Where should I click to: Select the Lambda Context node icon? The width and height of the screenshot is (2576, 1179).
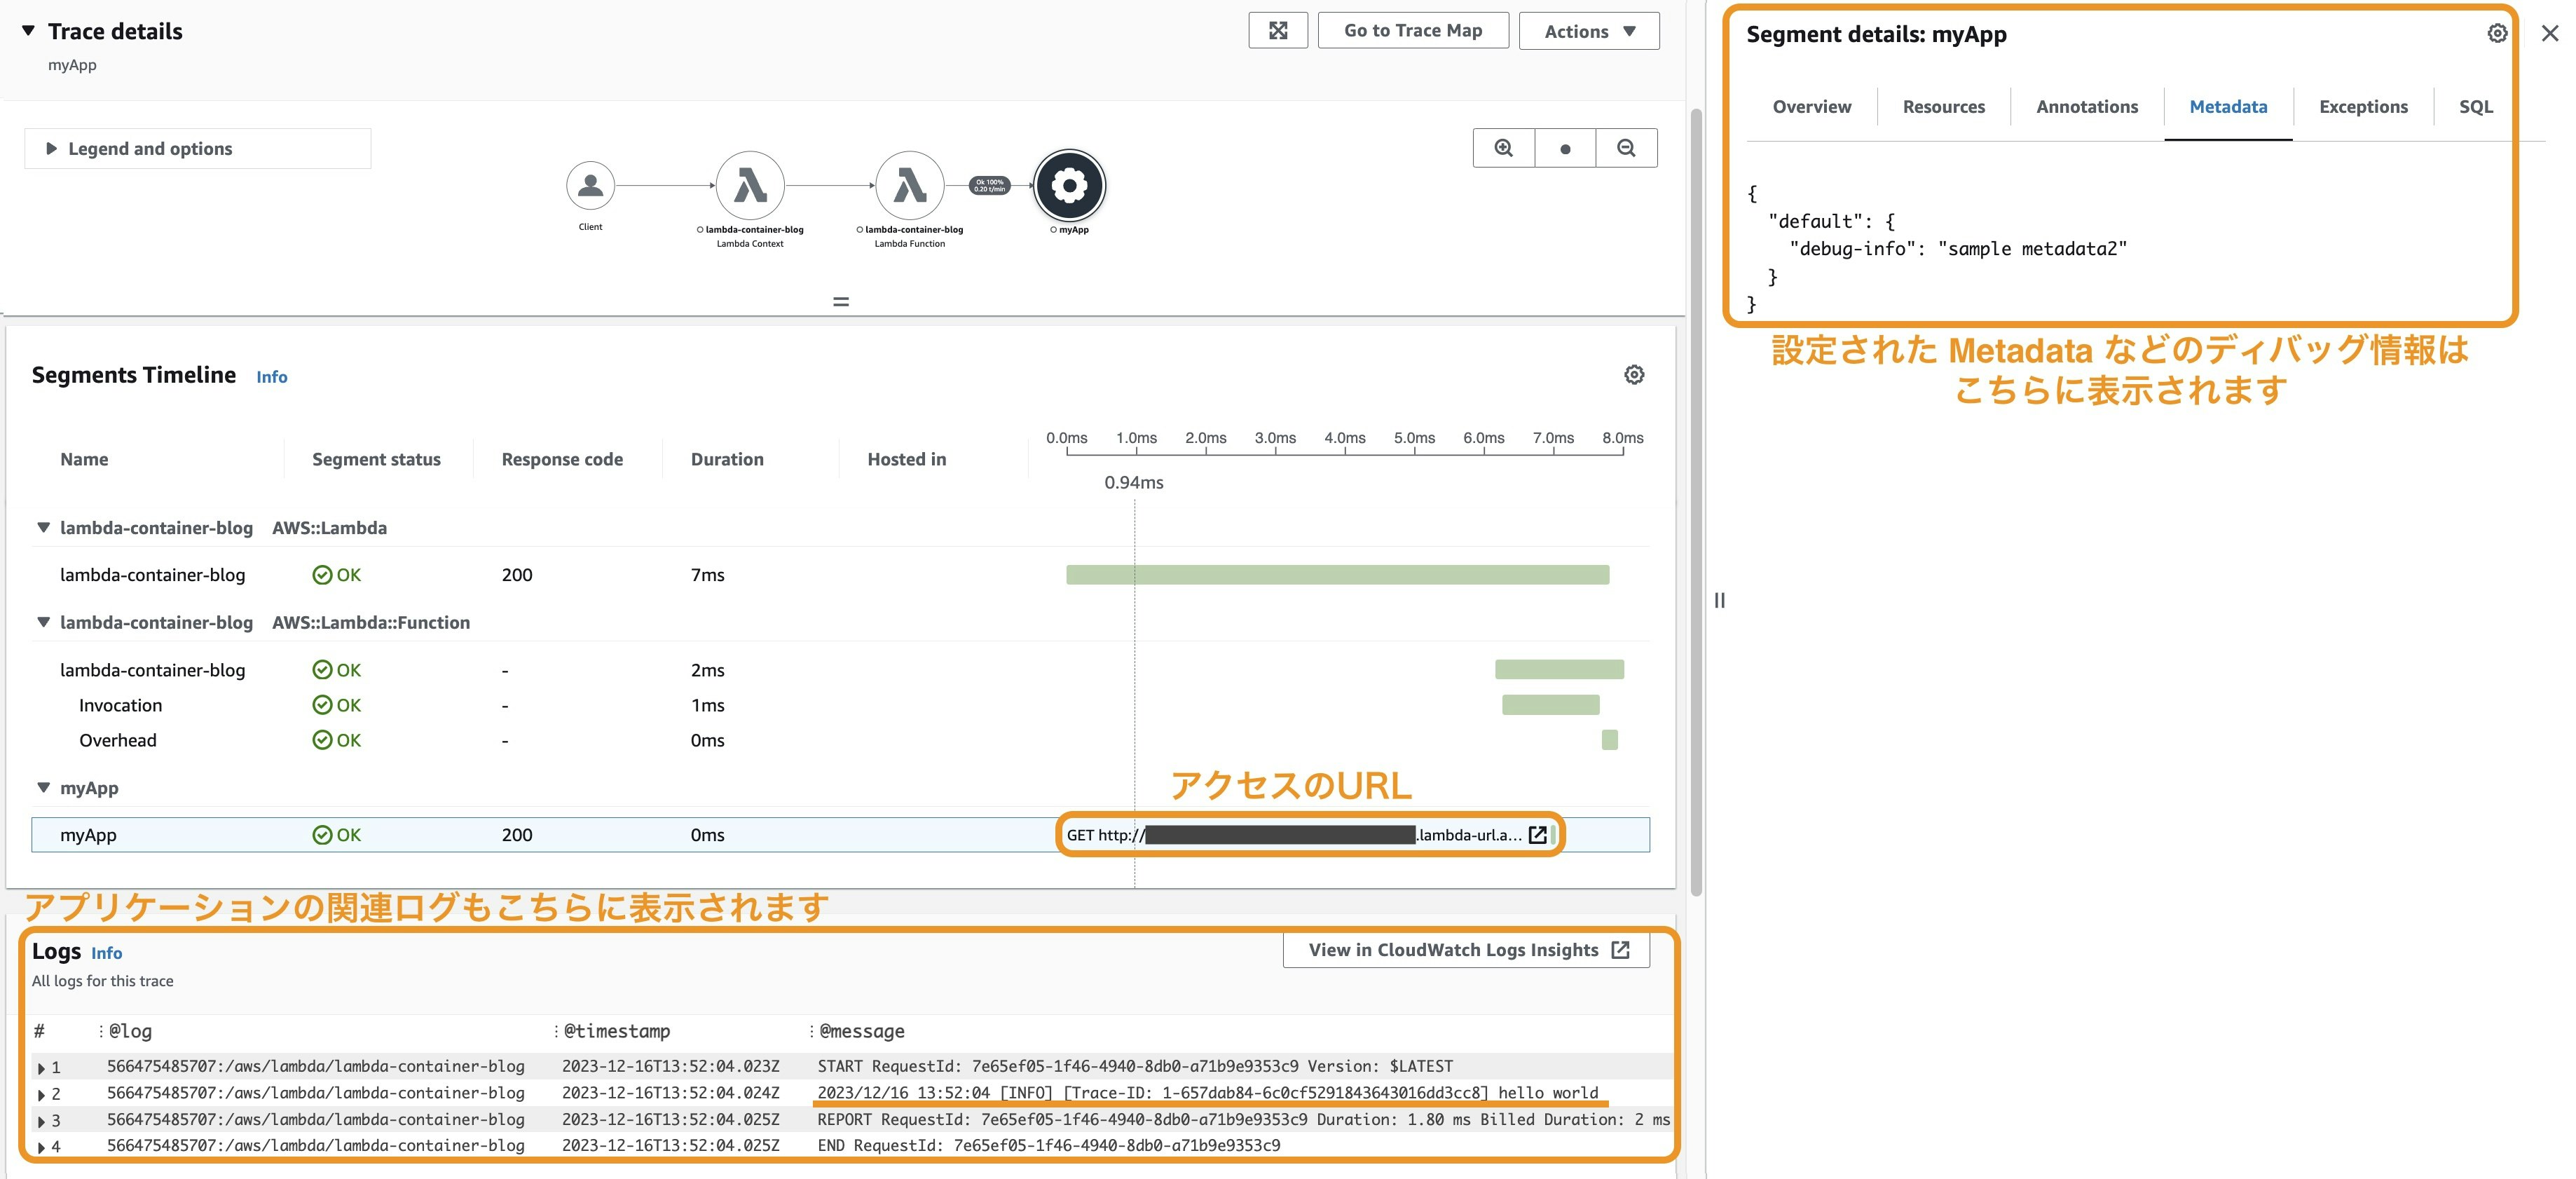(x=750, y=186)
